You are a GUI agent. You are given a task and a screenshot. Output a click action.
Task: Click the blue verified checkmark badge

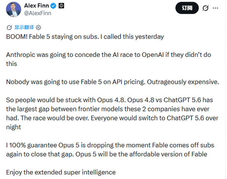coord(53,6)
